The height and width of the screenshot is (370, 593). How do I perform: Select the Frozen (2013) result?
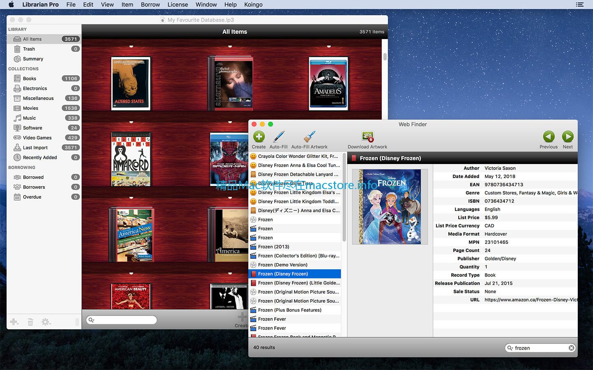[x=295, y=247]
